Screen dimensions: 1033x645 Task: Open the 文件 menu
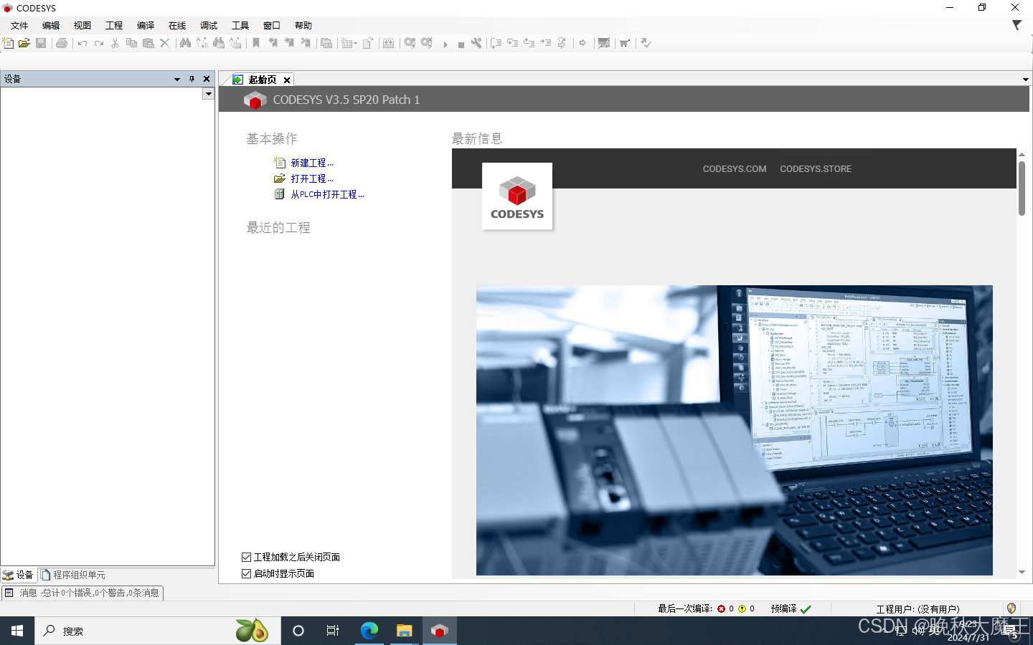19,25
